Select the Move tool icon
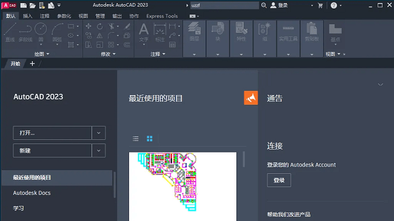 88,26
